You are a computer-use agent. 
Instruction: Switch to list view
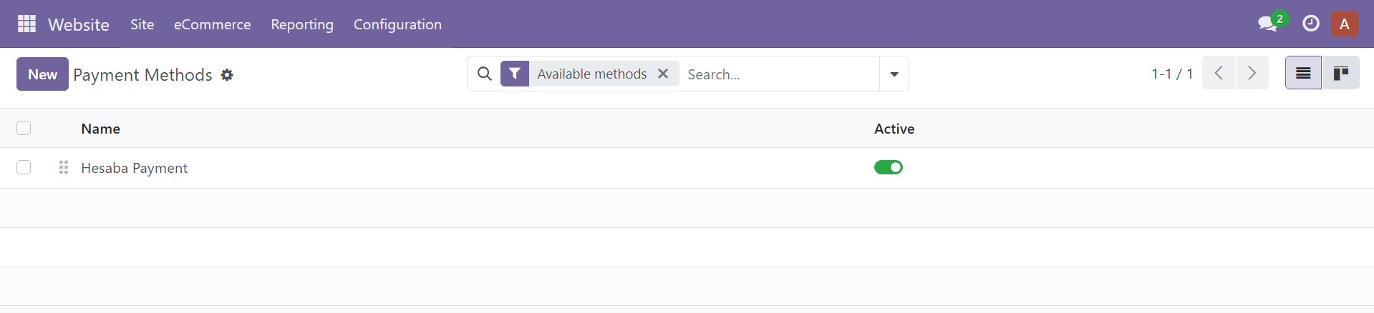pyautogui.click(x=1303, y=73)
